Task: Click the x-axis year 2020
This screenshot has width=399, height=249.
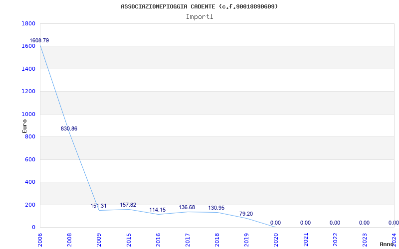Action: 276,240
